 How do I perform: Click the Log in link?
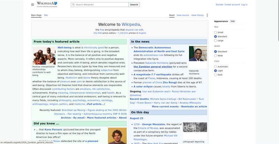(244, 5)
